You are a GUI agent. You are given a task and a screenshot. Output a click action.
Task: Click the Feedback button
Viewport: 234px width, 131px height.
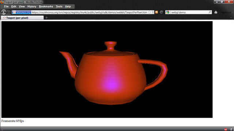pos(226,12)
